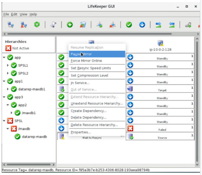The height and width of the screenshot is (175, 202).
Task: Choose Force Mirror Online
Action: point(97,61)
